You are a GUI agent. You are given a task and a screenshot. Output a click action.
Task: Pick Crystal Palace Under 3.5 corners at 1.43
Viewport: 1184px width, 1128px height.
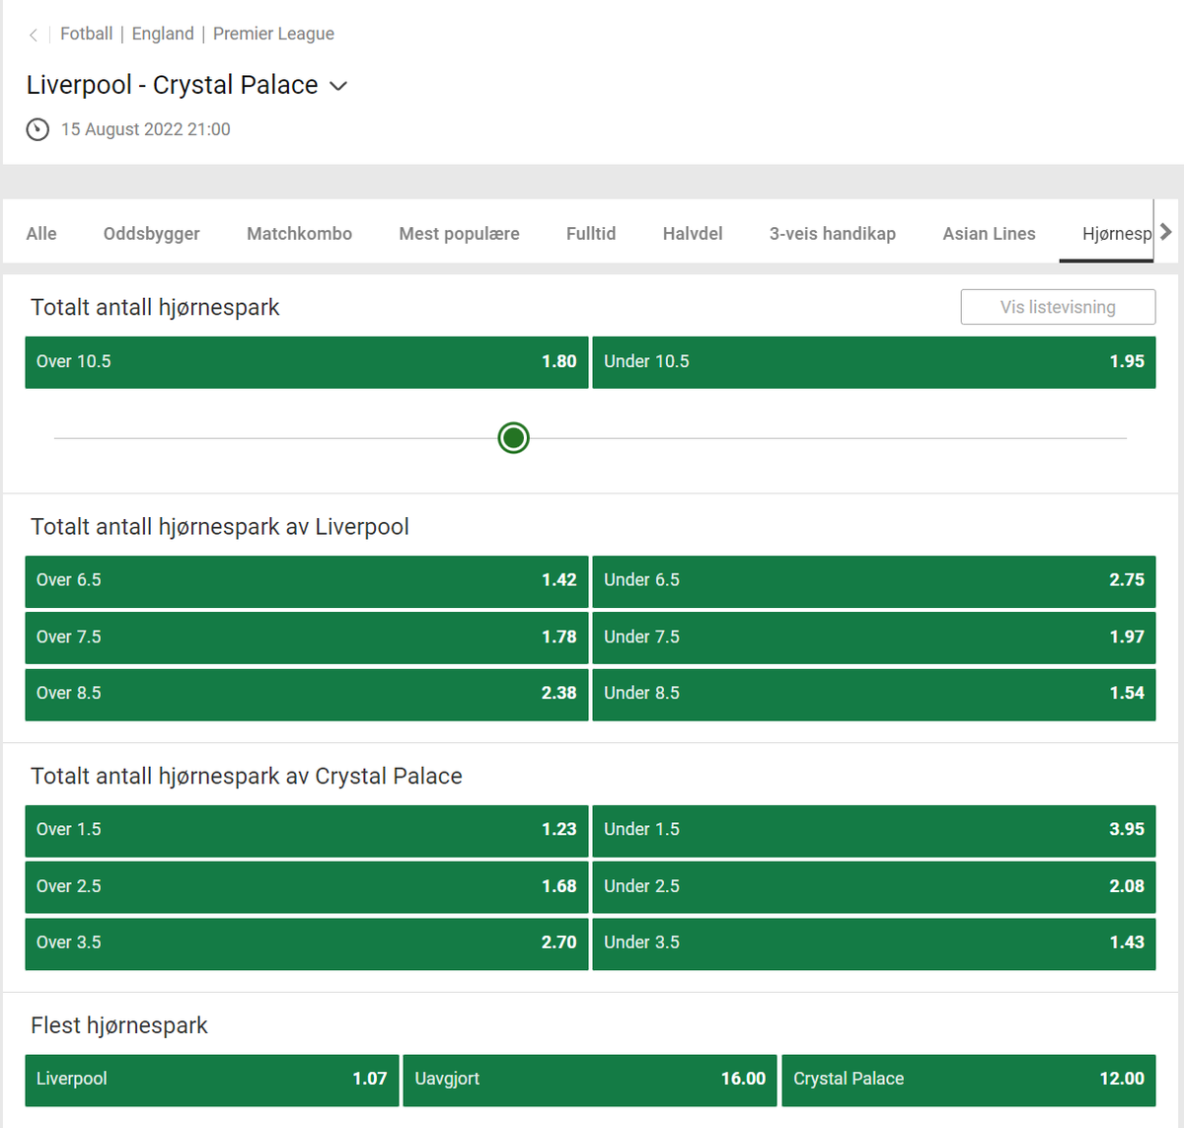coord(874,943)
